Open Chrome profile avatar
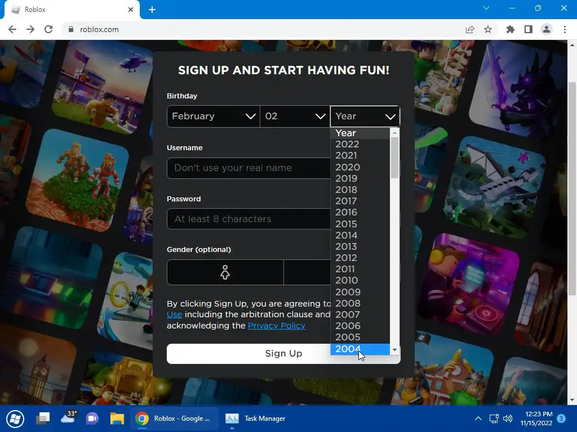The image size is (577, 432). coord(547,29)
